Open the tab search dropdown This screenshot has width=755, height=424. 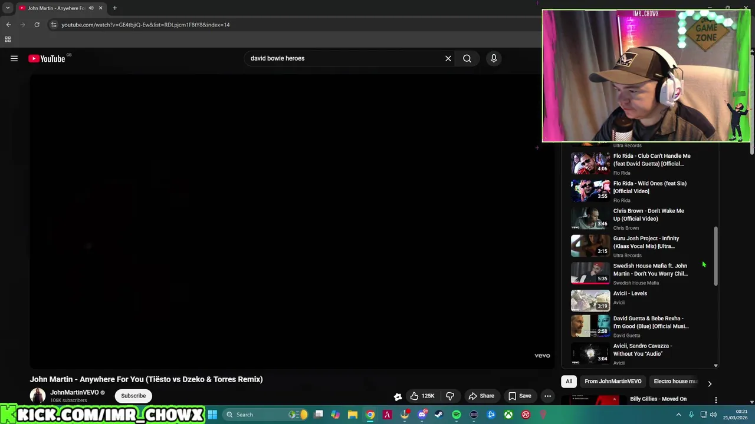tap(8, 8)
